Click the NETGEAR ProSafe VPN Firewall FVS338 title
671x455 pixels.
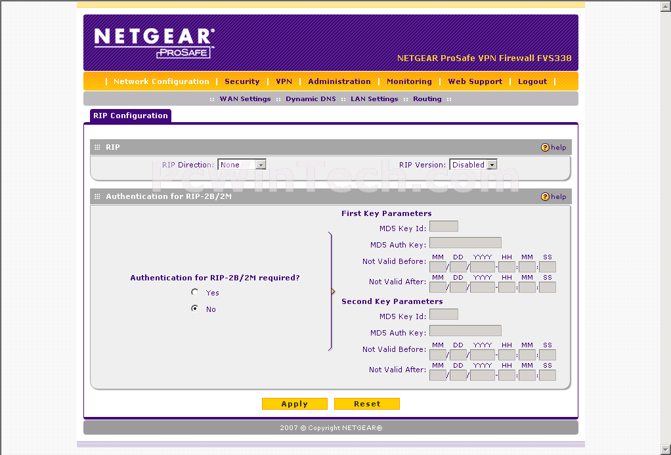pyautogui.click(x=484, y=58)
